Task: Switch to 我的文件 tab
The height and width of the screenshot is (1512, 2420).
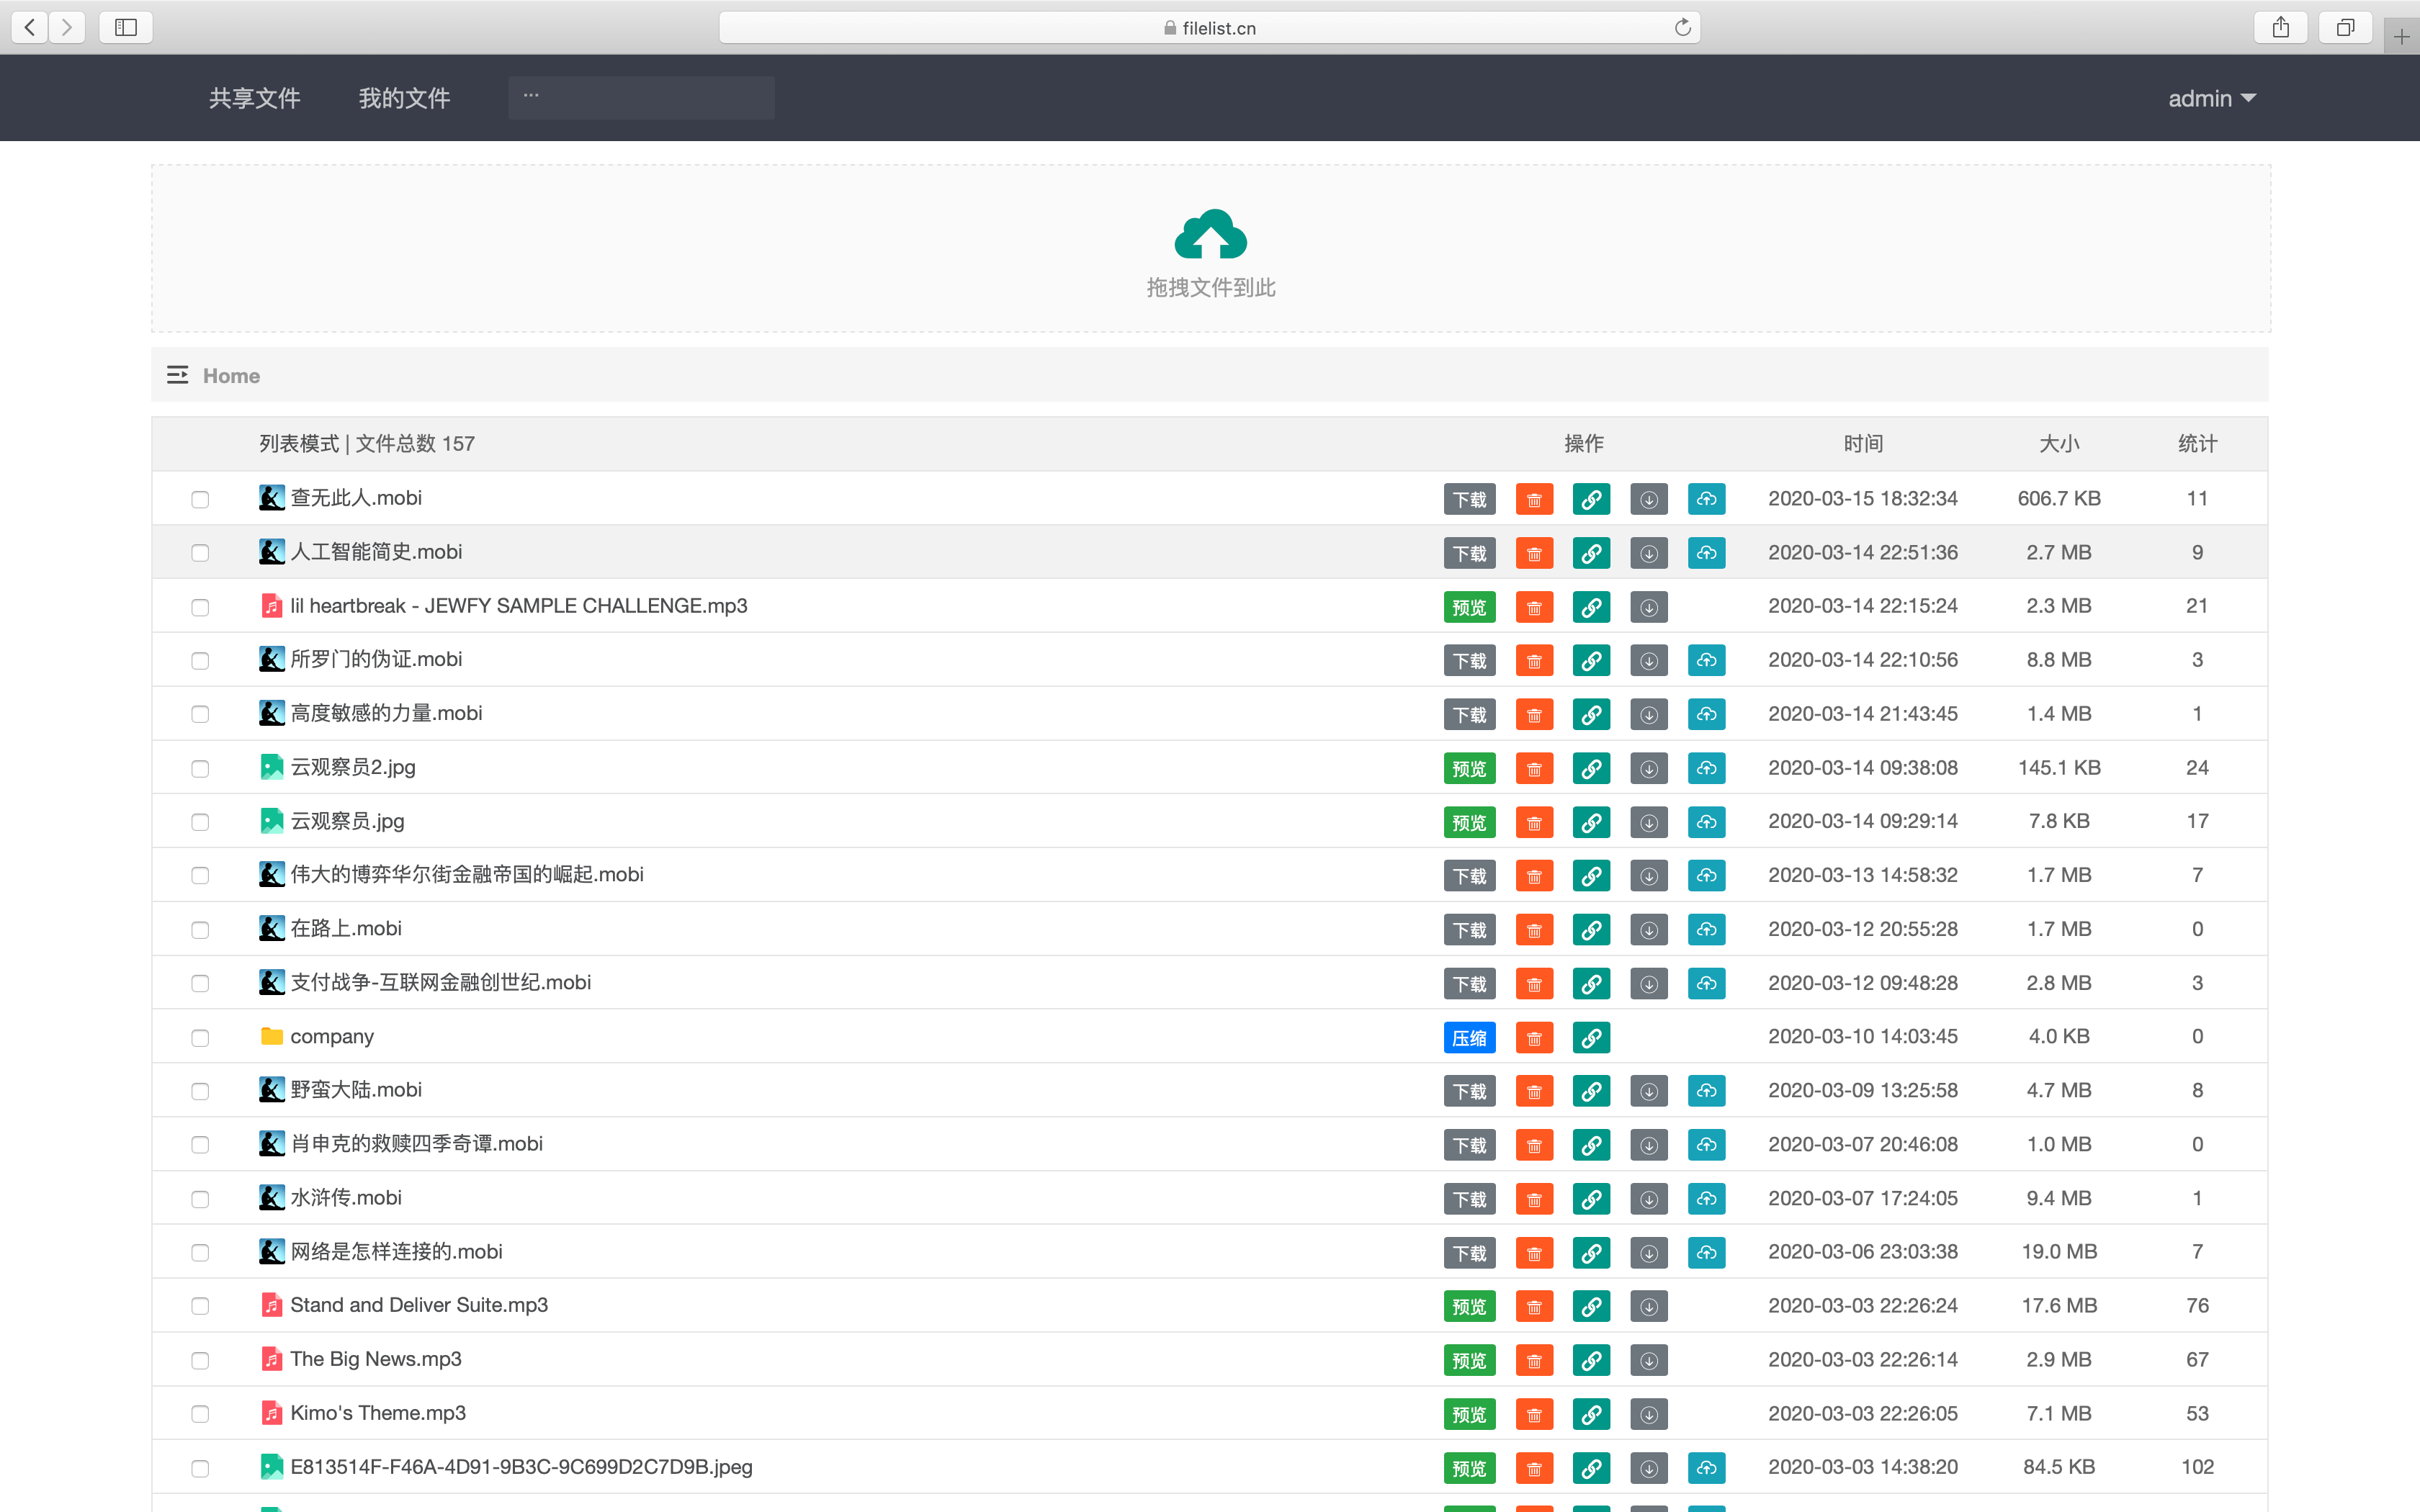Action: click(x=404, y=98)
